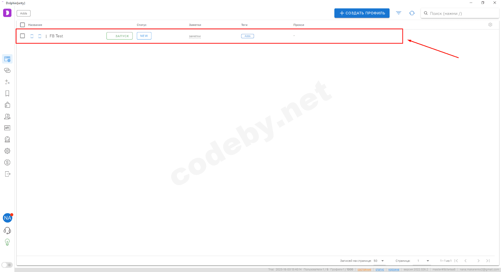The image size is (501, 272).
Task: Open the records per page dropdown
Action: (x=379, y=261)
